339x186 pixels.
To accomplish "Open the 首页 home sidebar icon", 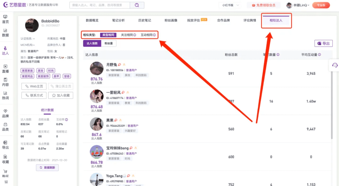I will (5, 19).
